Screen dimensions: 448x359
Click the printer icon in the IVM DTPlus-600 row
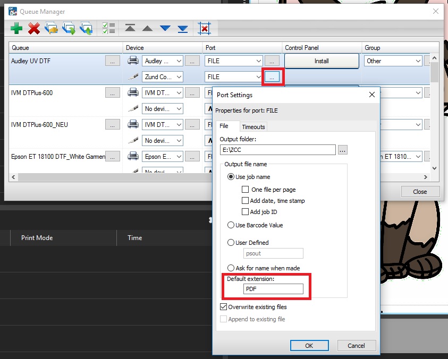click(133, 92)
